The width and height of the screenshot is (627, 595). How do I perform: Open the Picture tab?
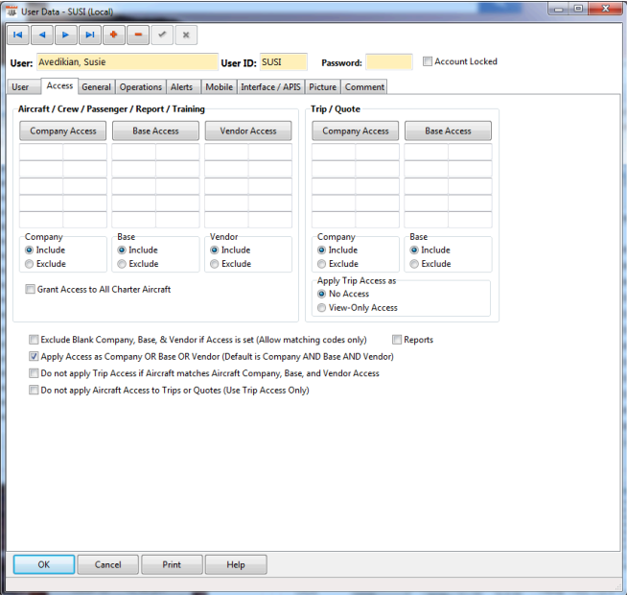click(x=323, y=87)
